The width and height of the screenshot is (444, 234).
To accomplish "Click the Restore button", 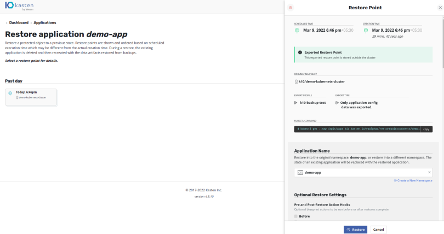I will [355, 230].
